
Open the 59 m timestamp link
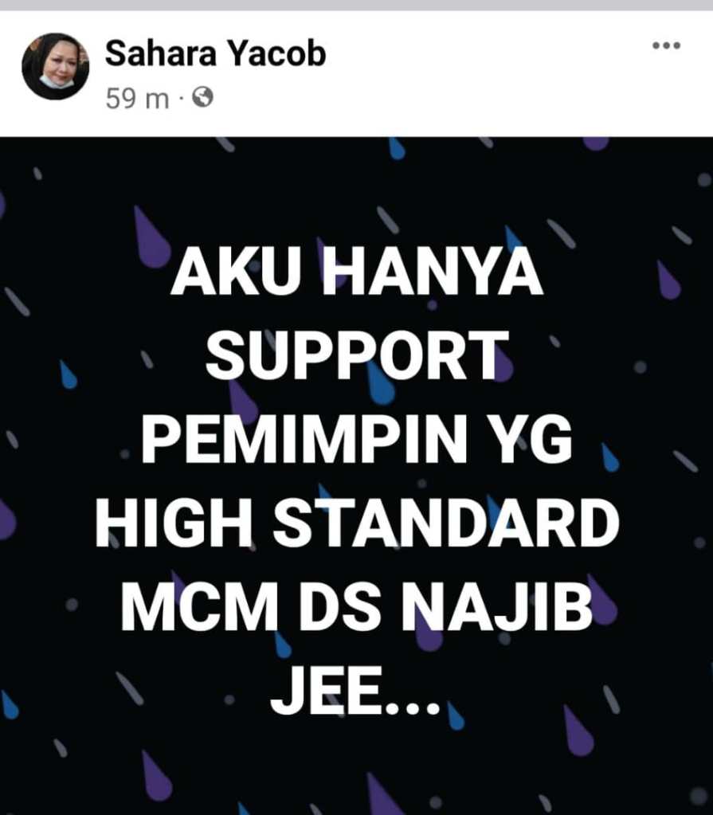coord(137,98)
